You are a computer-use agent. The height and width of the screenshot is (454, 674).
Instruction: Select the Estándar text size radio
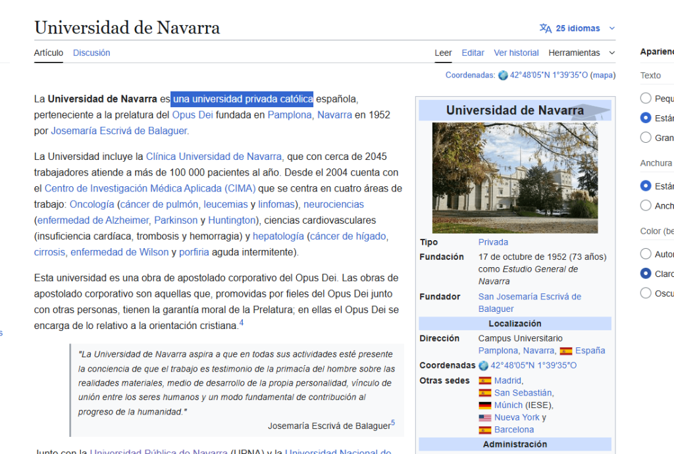(x=646, y=118)
